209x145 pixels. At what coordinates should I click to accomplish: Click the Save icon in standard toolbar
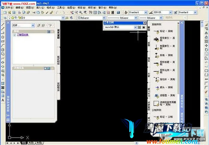click(x=14, y=13)
